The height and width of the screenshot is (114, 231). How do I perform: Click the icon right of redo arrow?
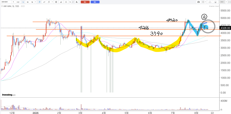[x=76, y=2]
